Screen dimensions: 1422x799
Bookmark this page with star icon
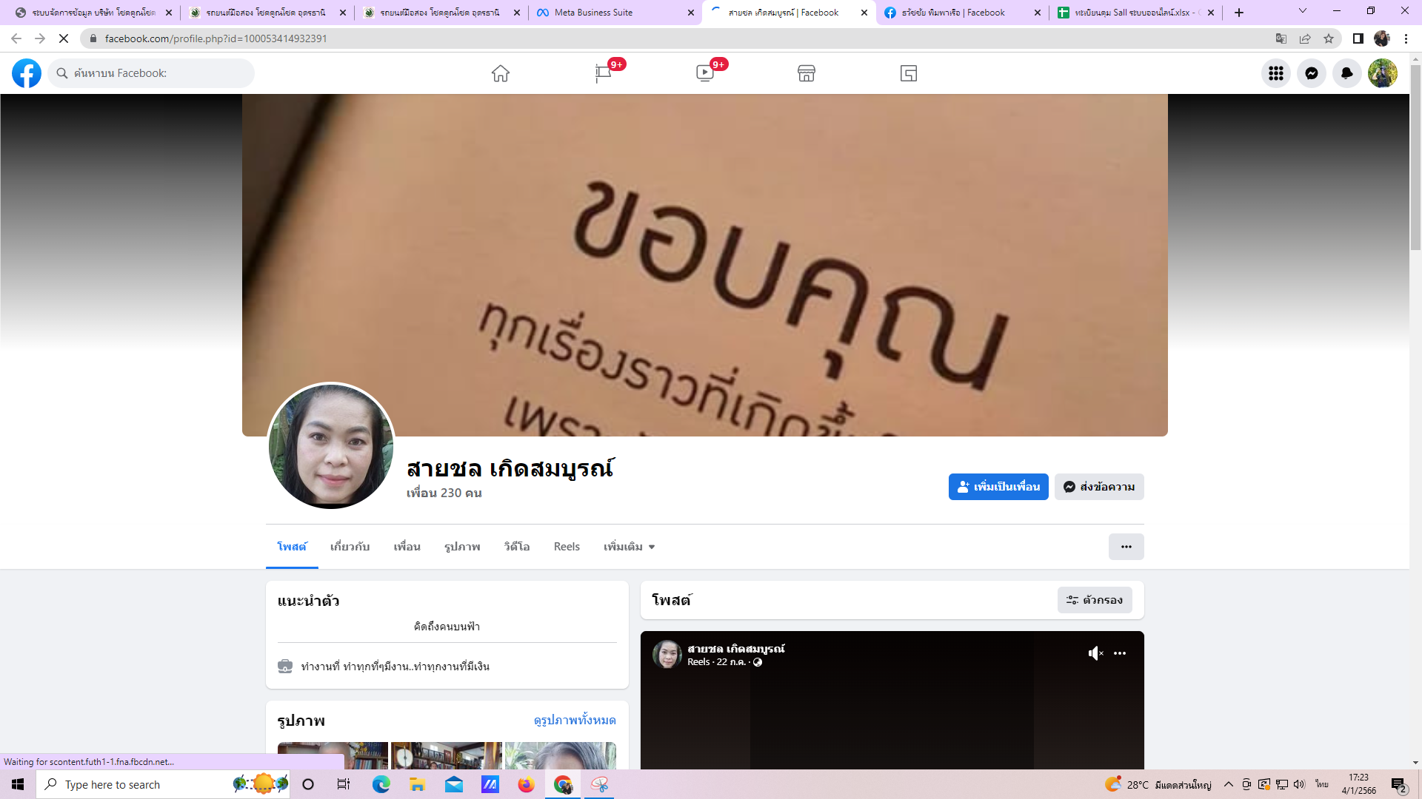click(x=1329, y=38)
